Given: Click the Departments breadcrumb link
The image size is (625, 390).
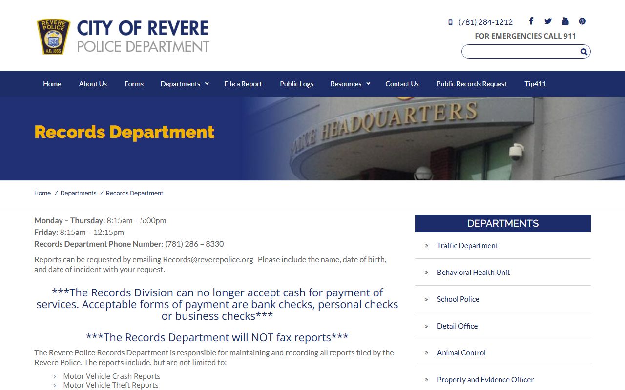Looking at the screenshot, I should click(x=78, y=193).
